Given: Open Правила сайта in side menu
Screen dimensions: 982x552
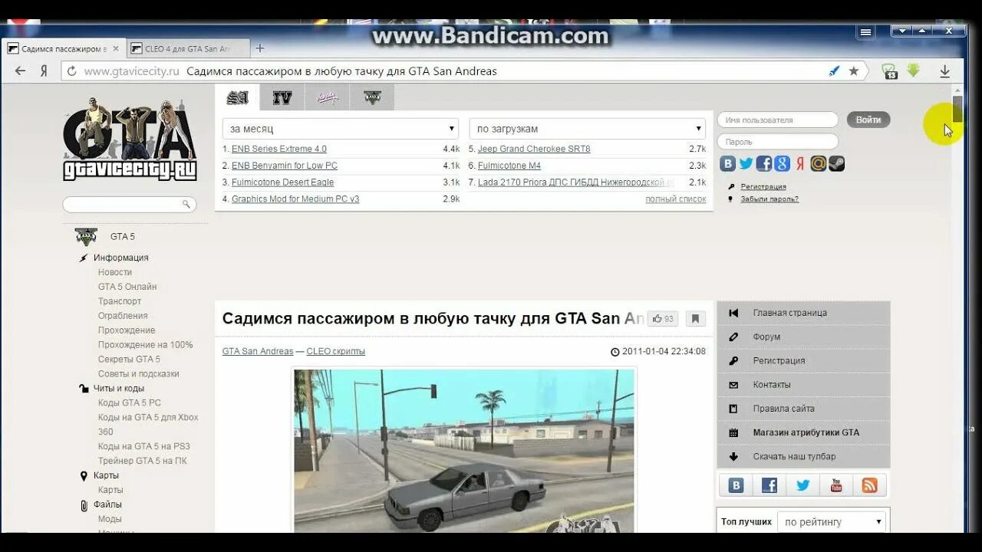Looking at the screenshot, I should 803,409.
